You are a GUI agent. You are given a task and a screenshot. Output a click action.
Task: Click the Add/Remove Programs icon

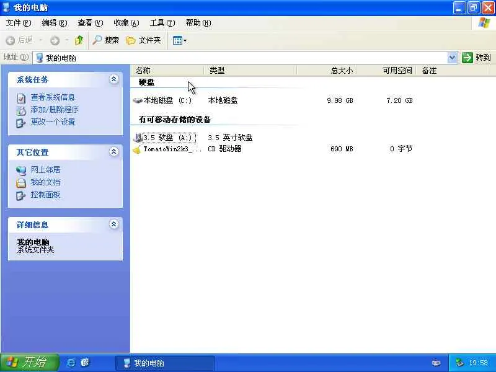[x=21, y=110]
